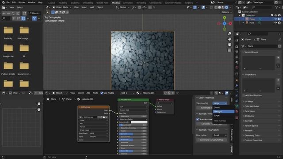This screenshot has height=159, width=283.
Task: Open the Tiles overlap Large dropdown
Action: pos(220,103)
